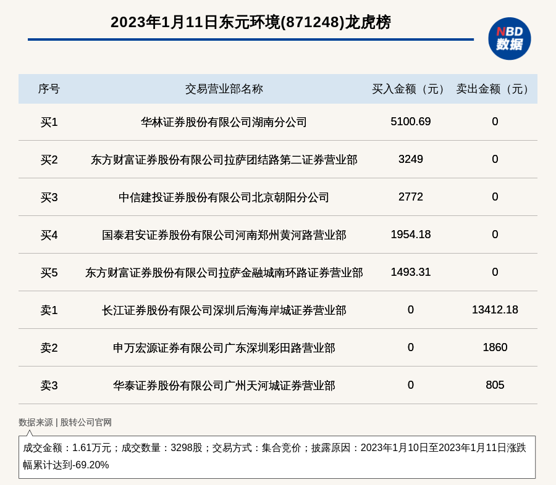
Task: Click 东方财富证券 拉萨金融城南环路证券营业部
Action: click(224, 273)
